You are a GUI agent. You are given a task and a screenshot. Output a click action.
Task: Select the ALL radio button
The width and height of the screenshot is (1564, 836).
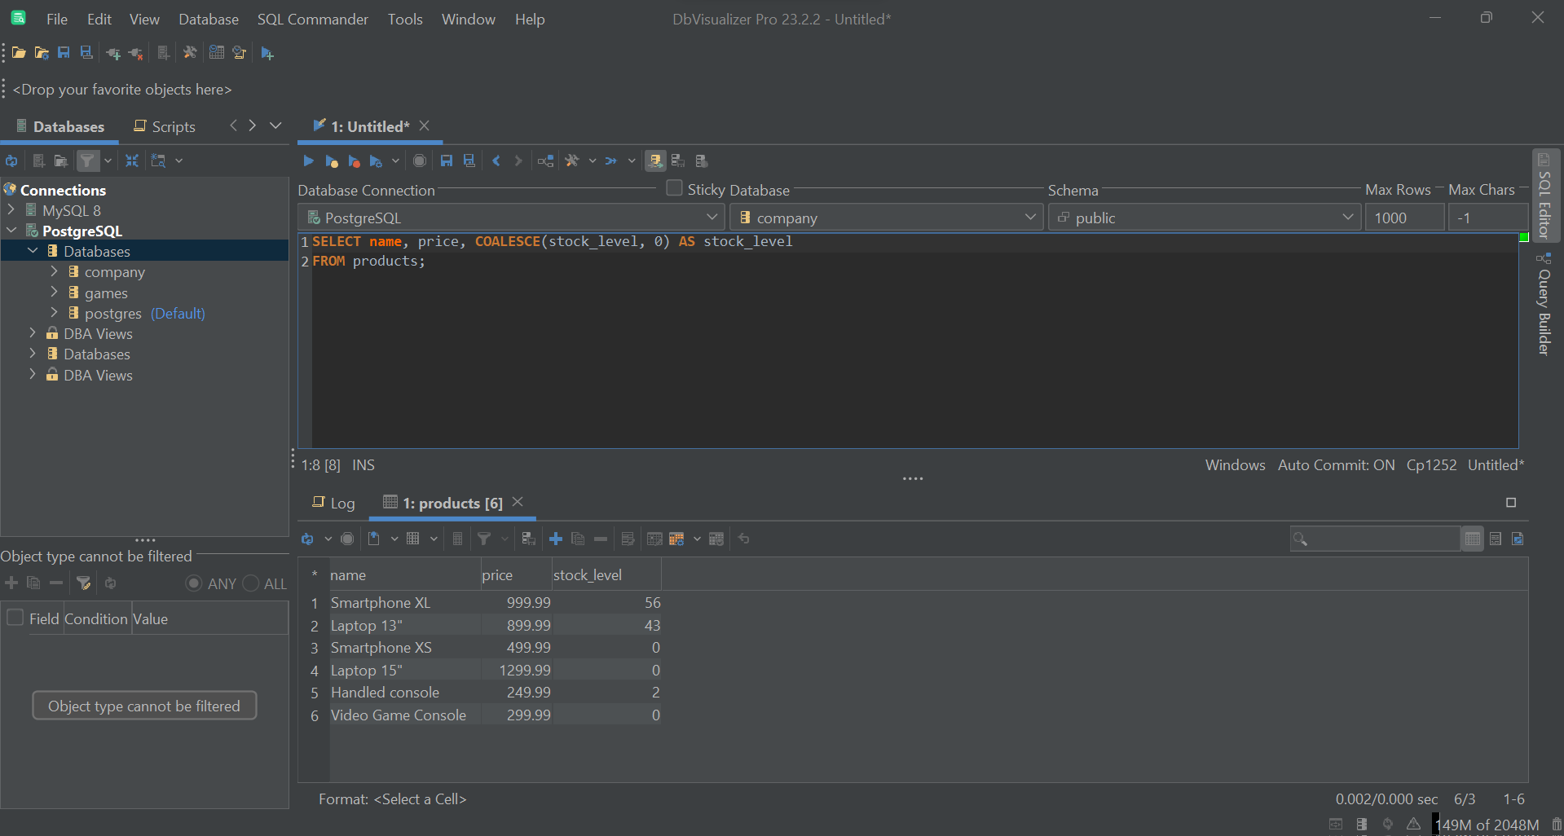pyautogui.click(x=251, y=583)
